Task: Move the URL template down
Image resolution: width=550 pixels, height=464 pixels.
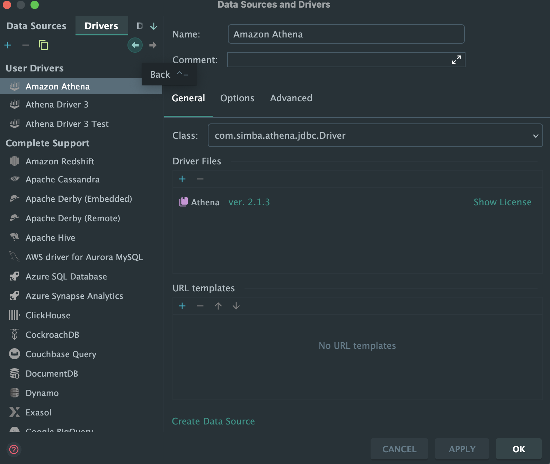Action: pos(236,306)
